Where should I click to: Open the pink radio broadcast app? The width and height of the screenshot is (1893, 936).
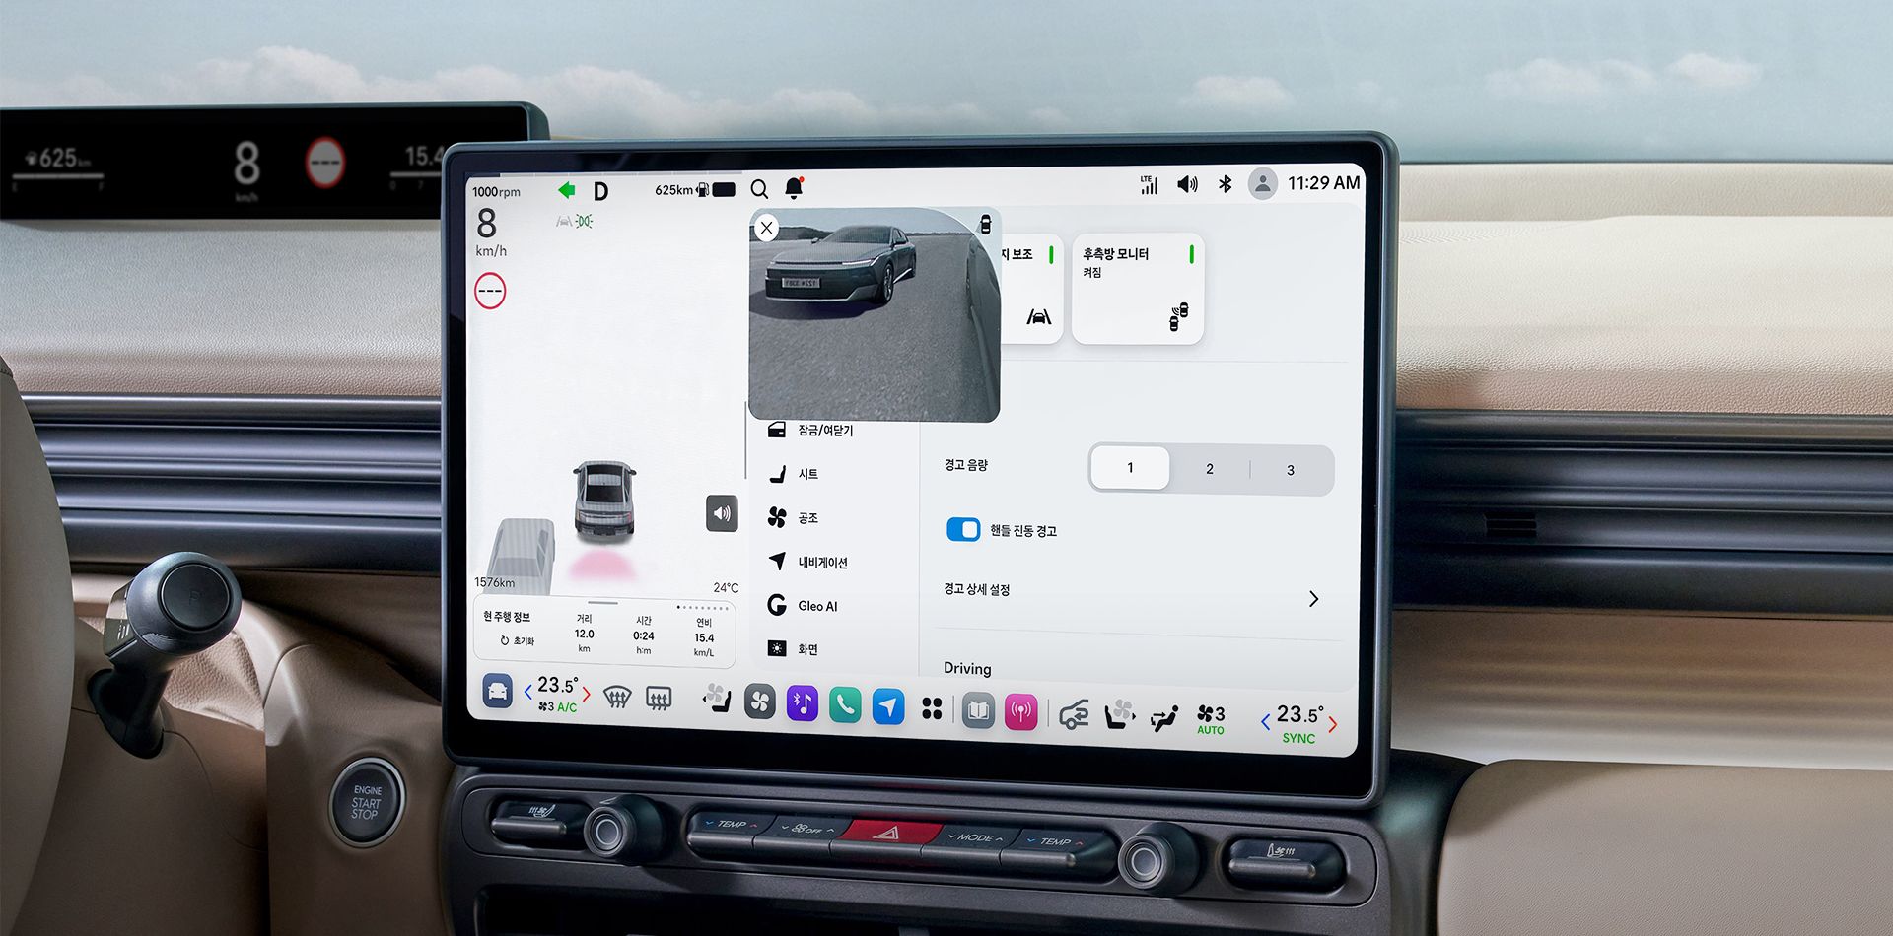point(1021,712)
